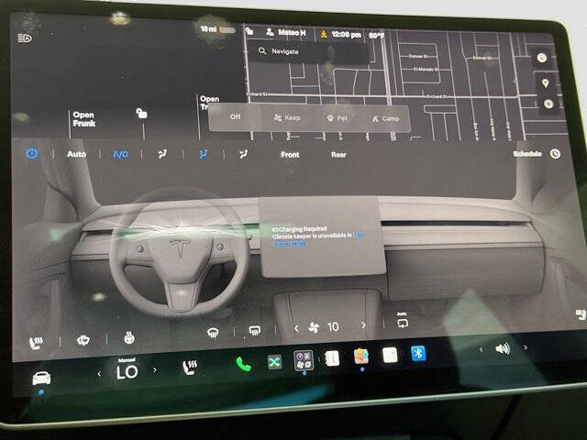Image resolution: width=587 pixels, height=440 pixels.
Task: Tap Open Trunk
Action: [x=209, y=103]
